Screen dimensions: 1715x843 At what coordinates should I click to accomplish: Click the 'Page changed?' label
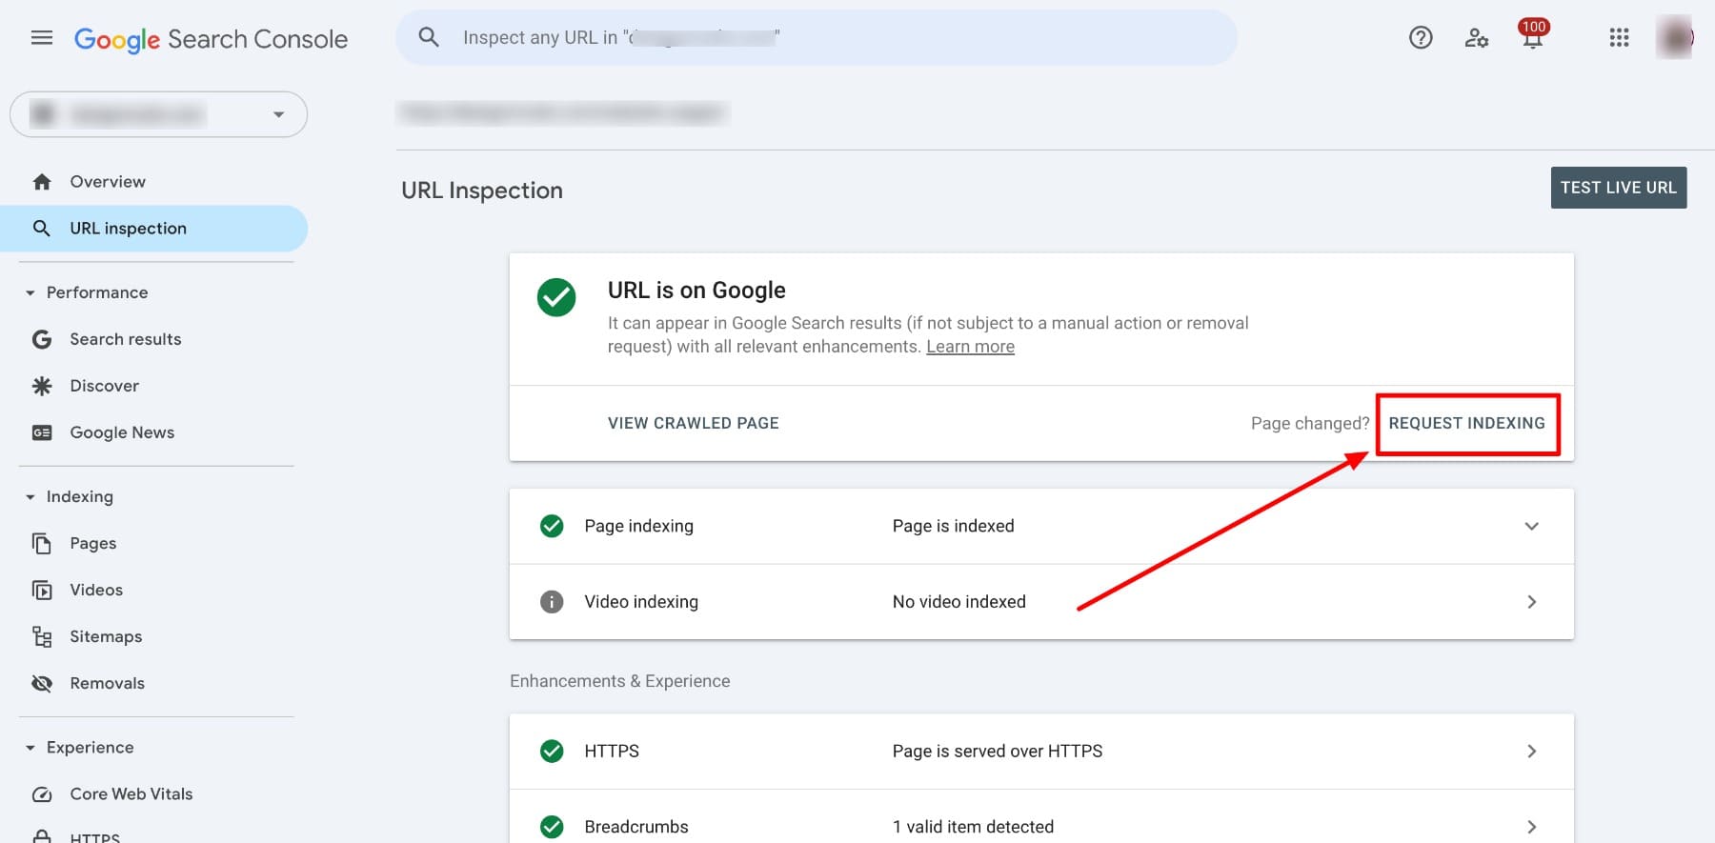click(x=1310, y=424)
